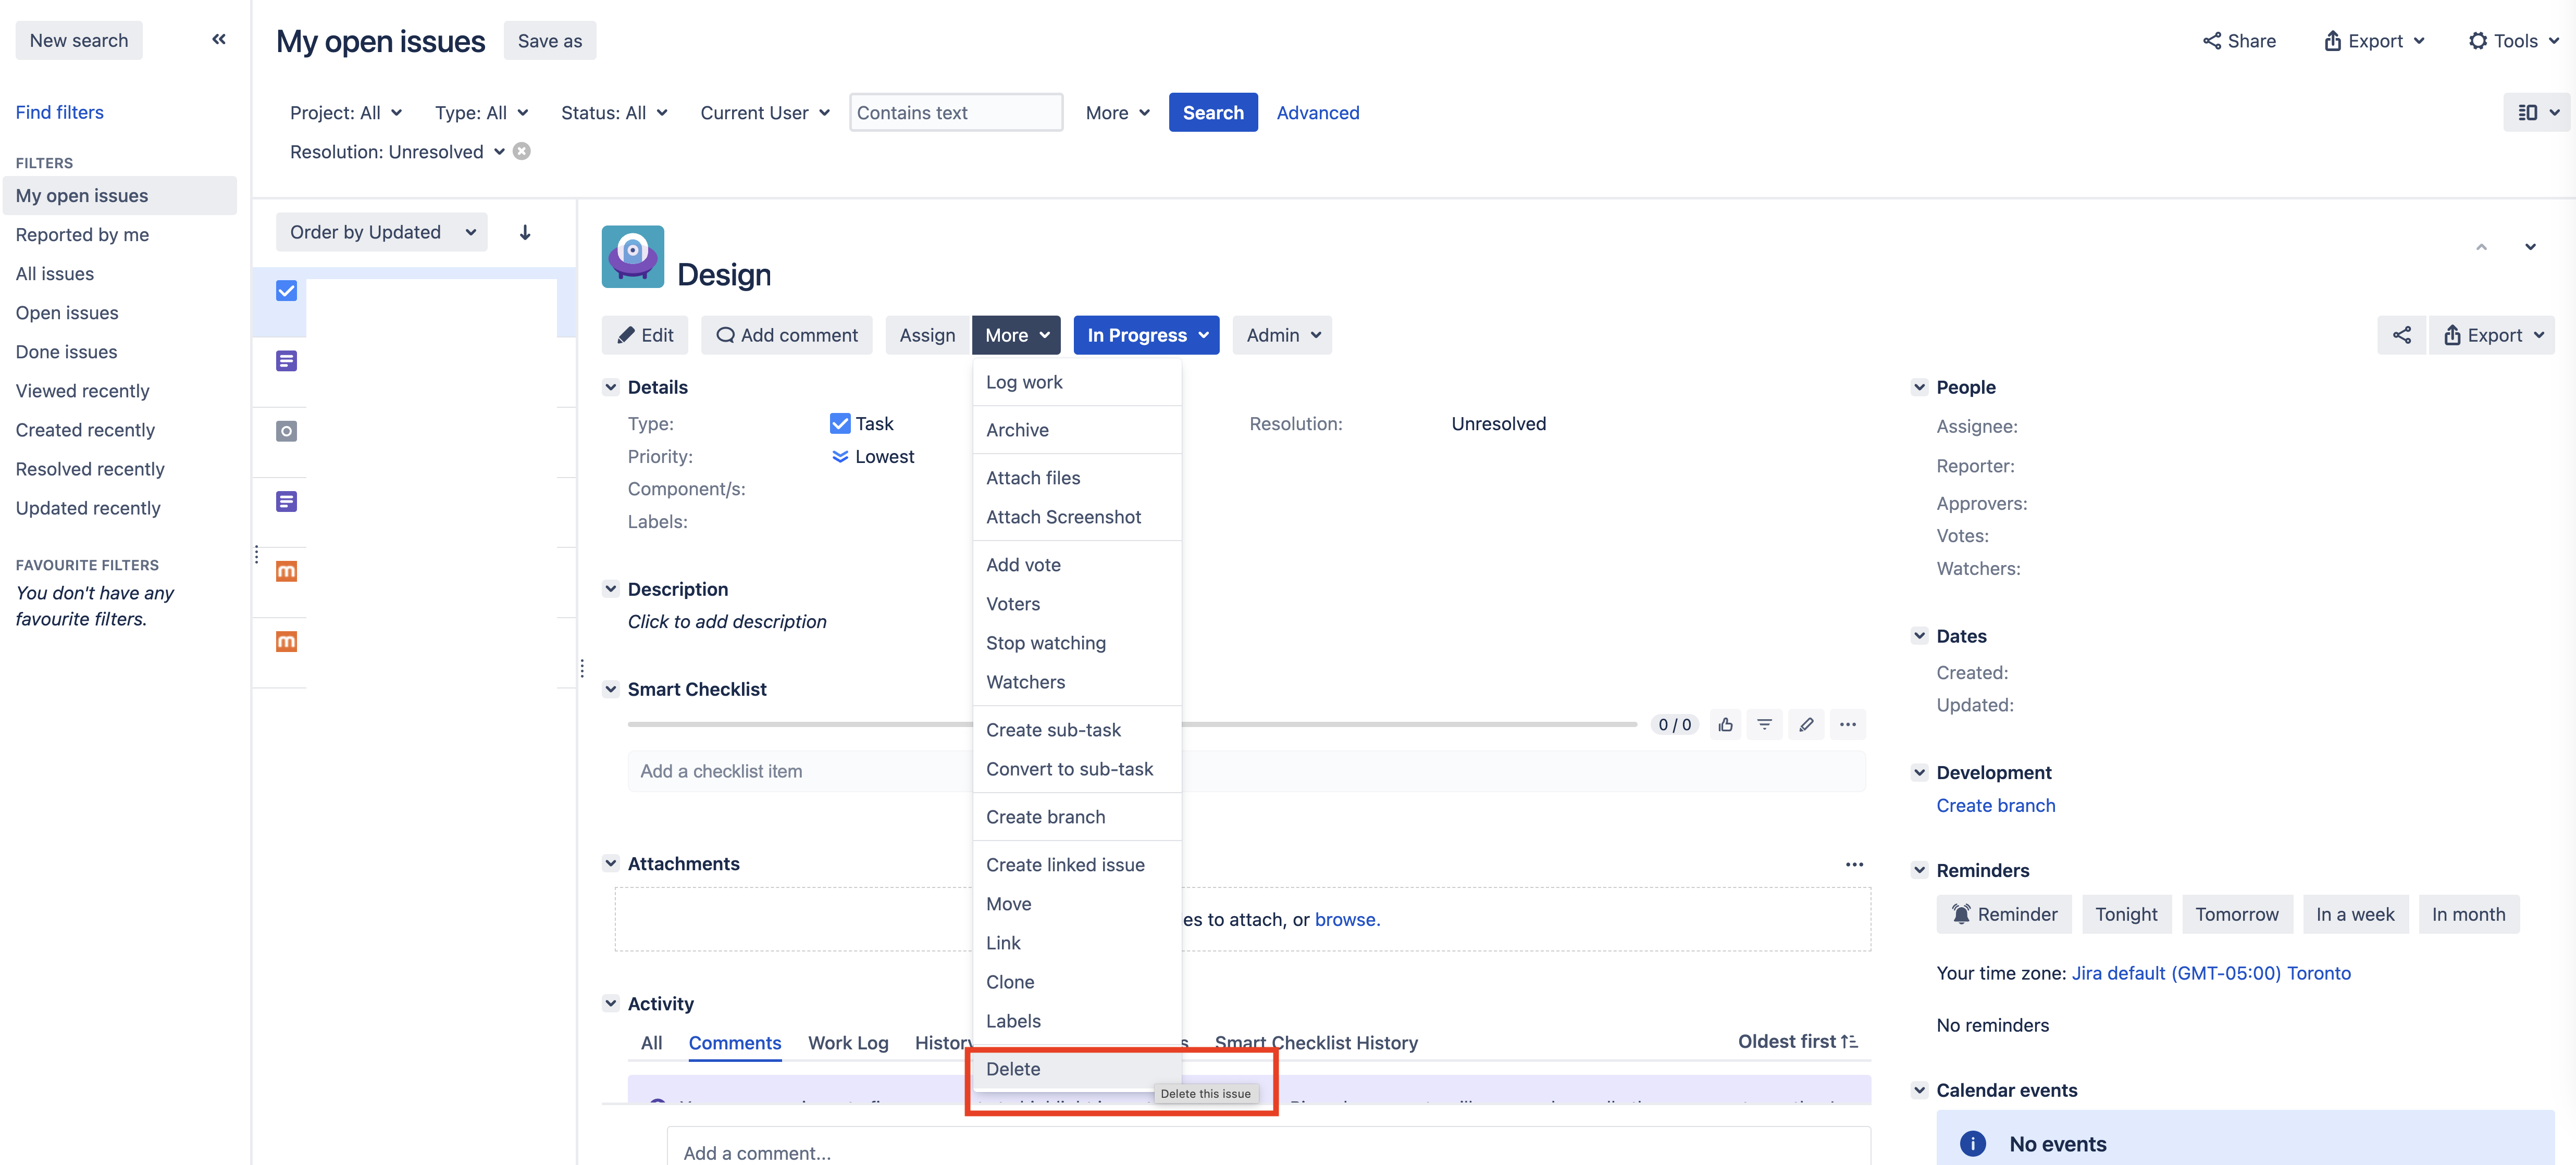Image resolution: width=2576 pixels, height=1165 pixels.
Task: Open the In Progress status dropdown
Action: click(1146, 335)
